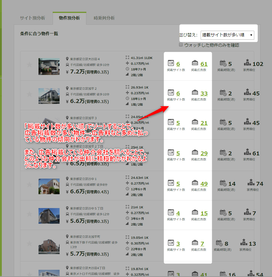Screen dimensions: 272x277
Task: Click the address 東京都足立区谷中５丁目
Action: (x=87, y=208)
